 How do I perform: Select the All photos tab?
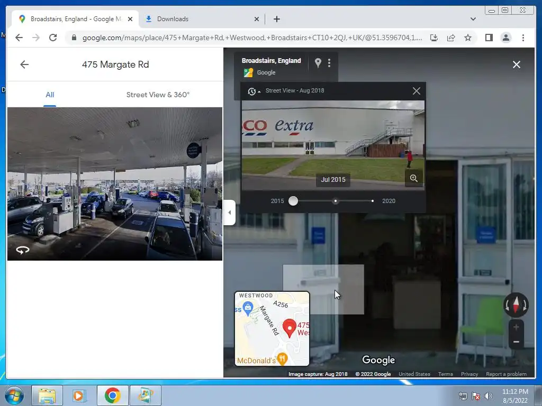50,95
